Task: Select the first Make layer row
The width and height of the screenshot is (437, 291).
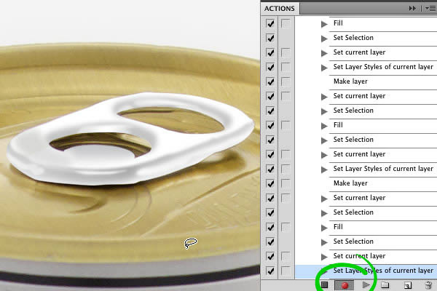Action: coord(366,81)
